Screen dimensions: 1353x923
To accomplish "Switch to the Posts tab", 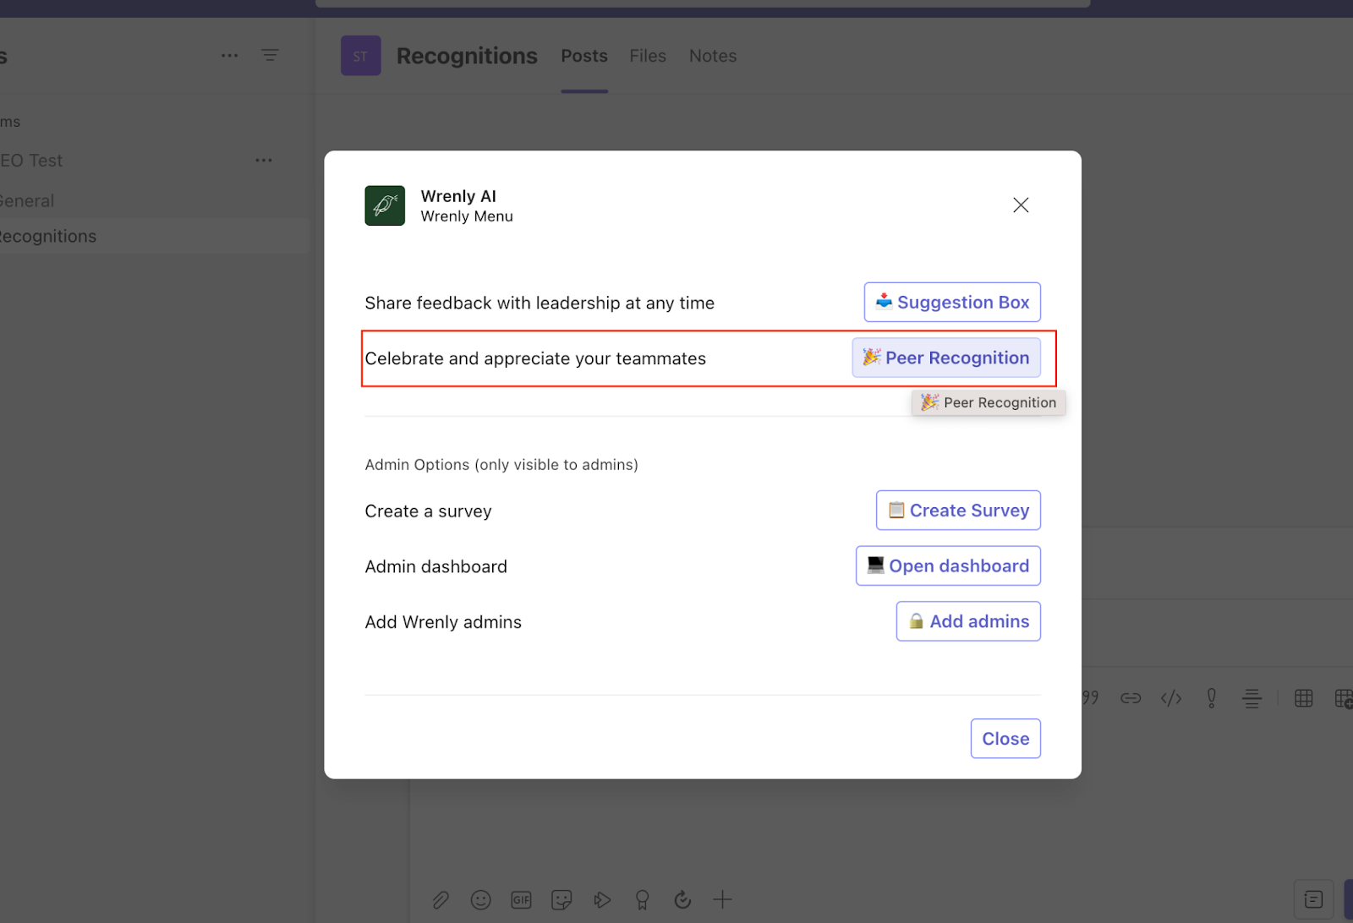I will tap(584, 56).
